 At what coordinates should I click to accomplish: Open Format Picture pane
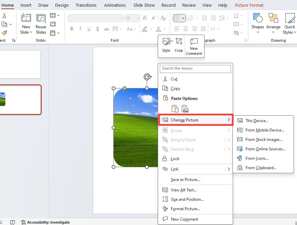(x=196, y=209)
